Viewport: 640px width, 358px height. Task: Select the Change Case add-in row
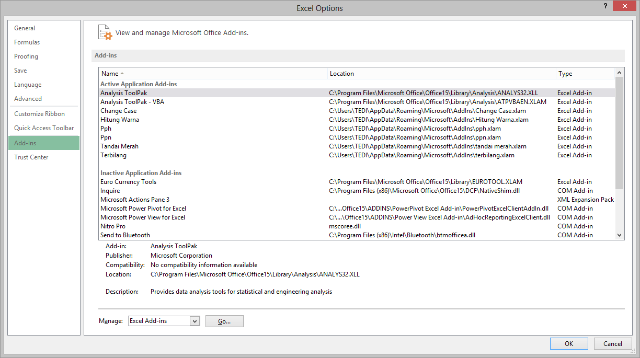(357, 111)
